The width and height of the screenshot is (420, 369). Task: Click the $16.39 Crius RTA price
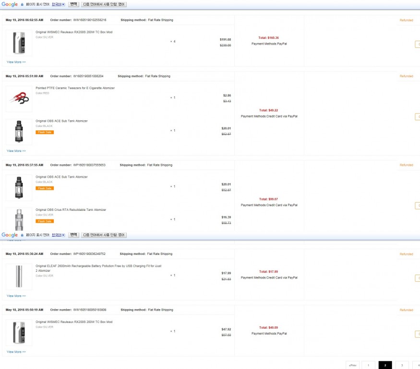click(x=226, y=218)
